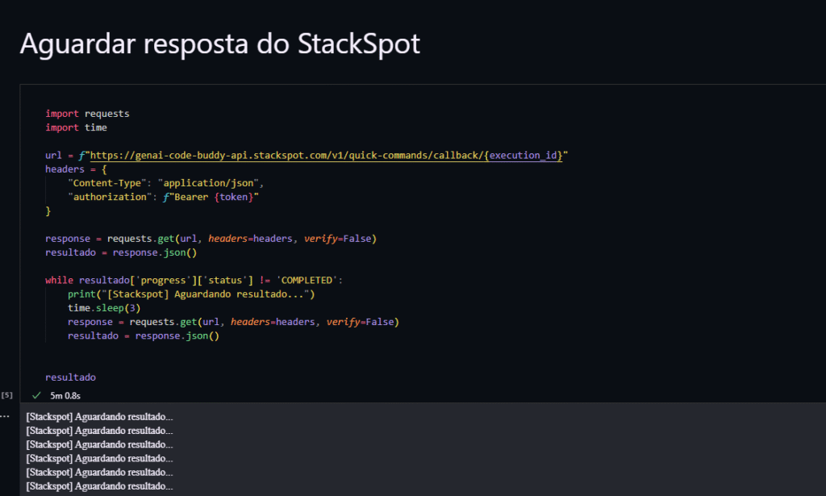The width and height of the screenshot is (826, 496).
Task: Click the print("[Stackspot] Aguardando resultado...") line
Action: click(191, 294)
